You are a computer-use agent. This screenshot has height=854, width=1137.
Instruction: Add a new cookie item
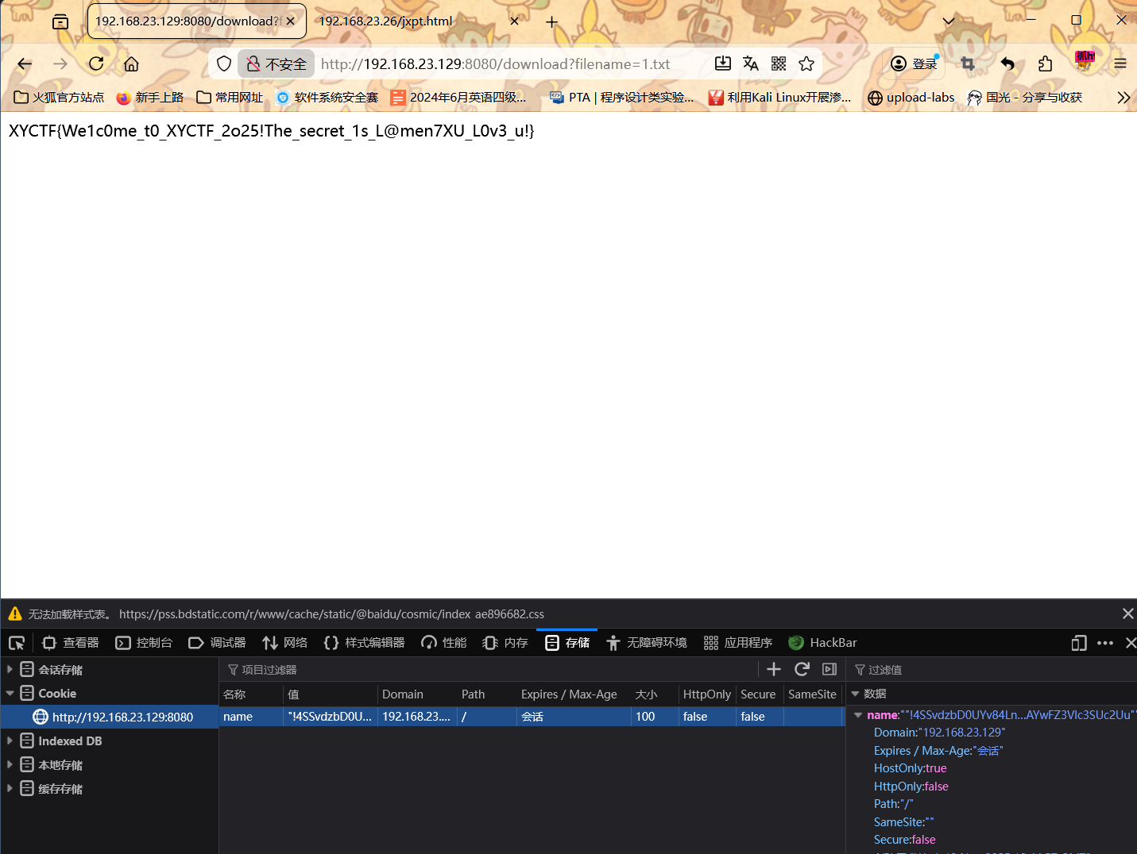pos(774,669)
